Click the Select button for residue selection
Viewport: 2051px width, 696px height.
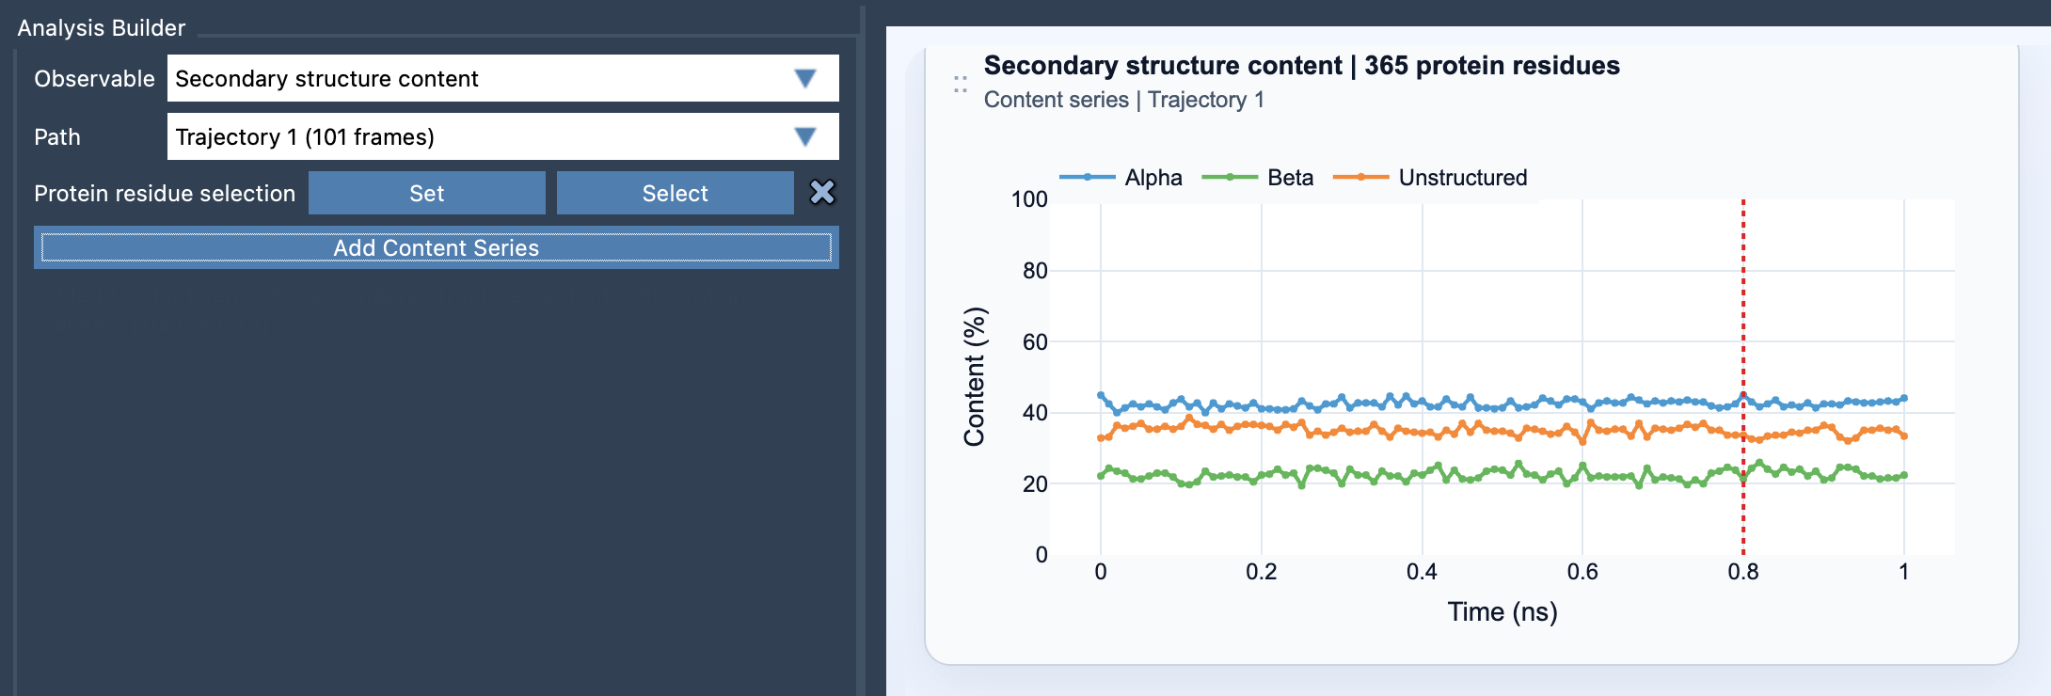click(x=675, y=193)
